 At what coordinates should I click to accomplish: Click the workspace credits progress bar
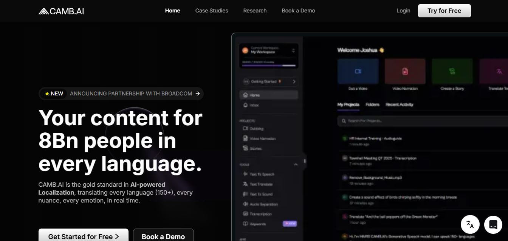pyautogui.click(x=268, y=65)
